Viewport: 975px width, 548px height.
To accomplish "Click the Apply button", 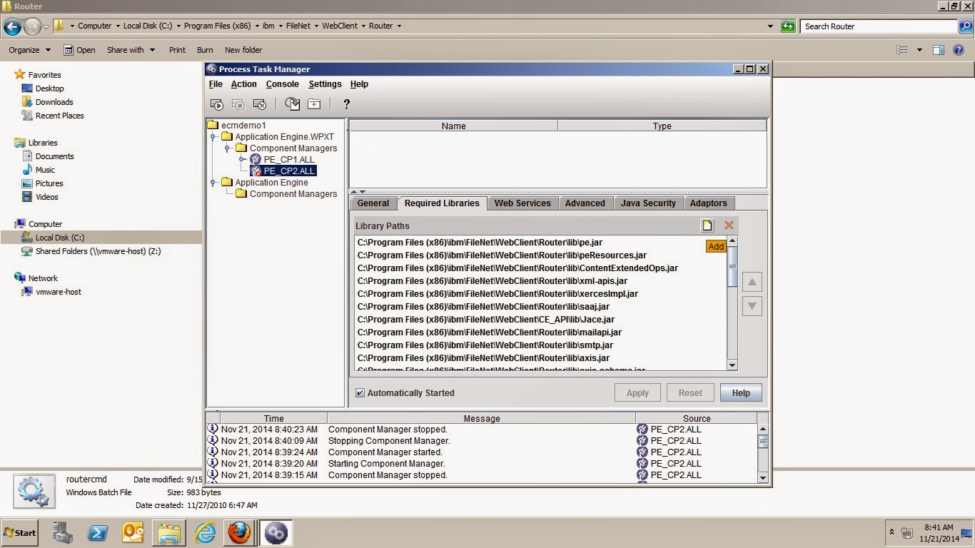I will click(x=637, y=392).
